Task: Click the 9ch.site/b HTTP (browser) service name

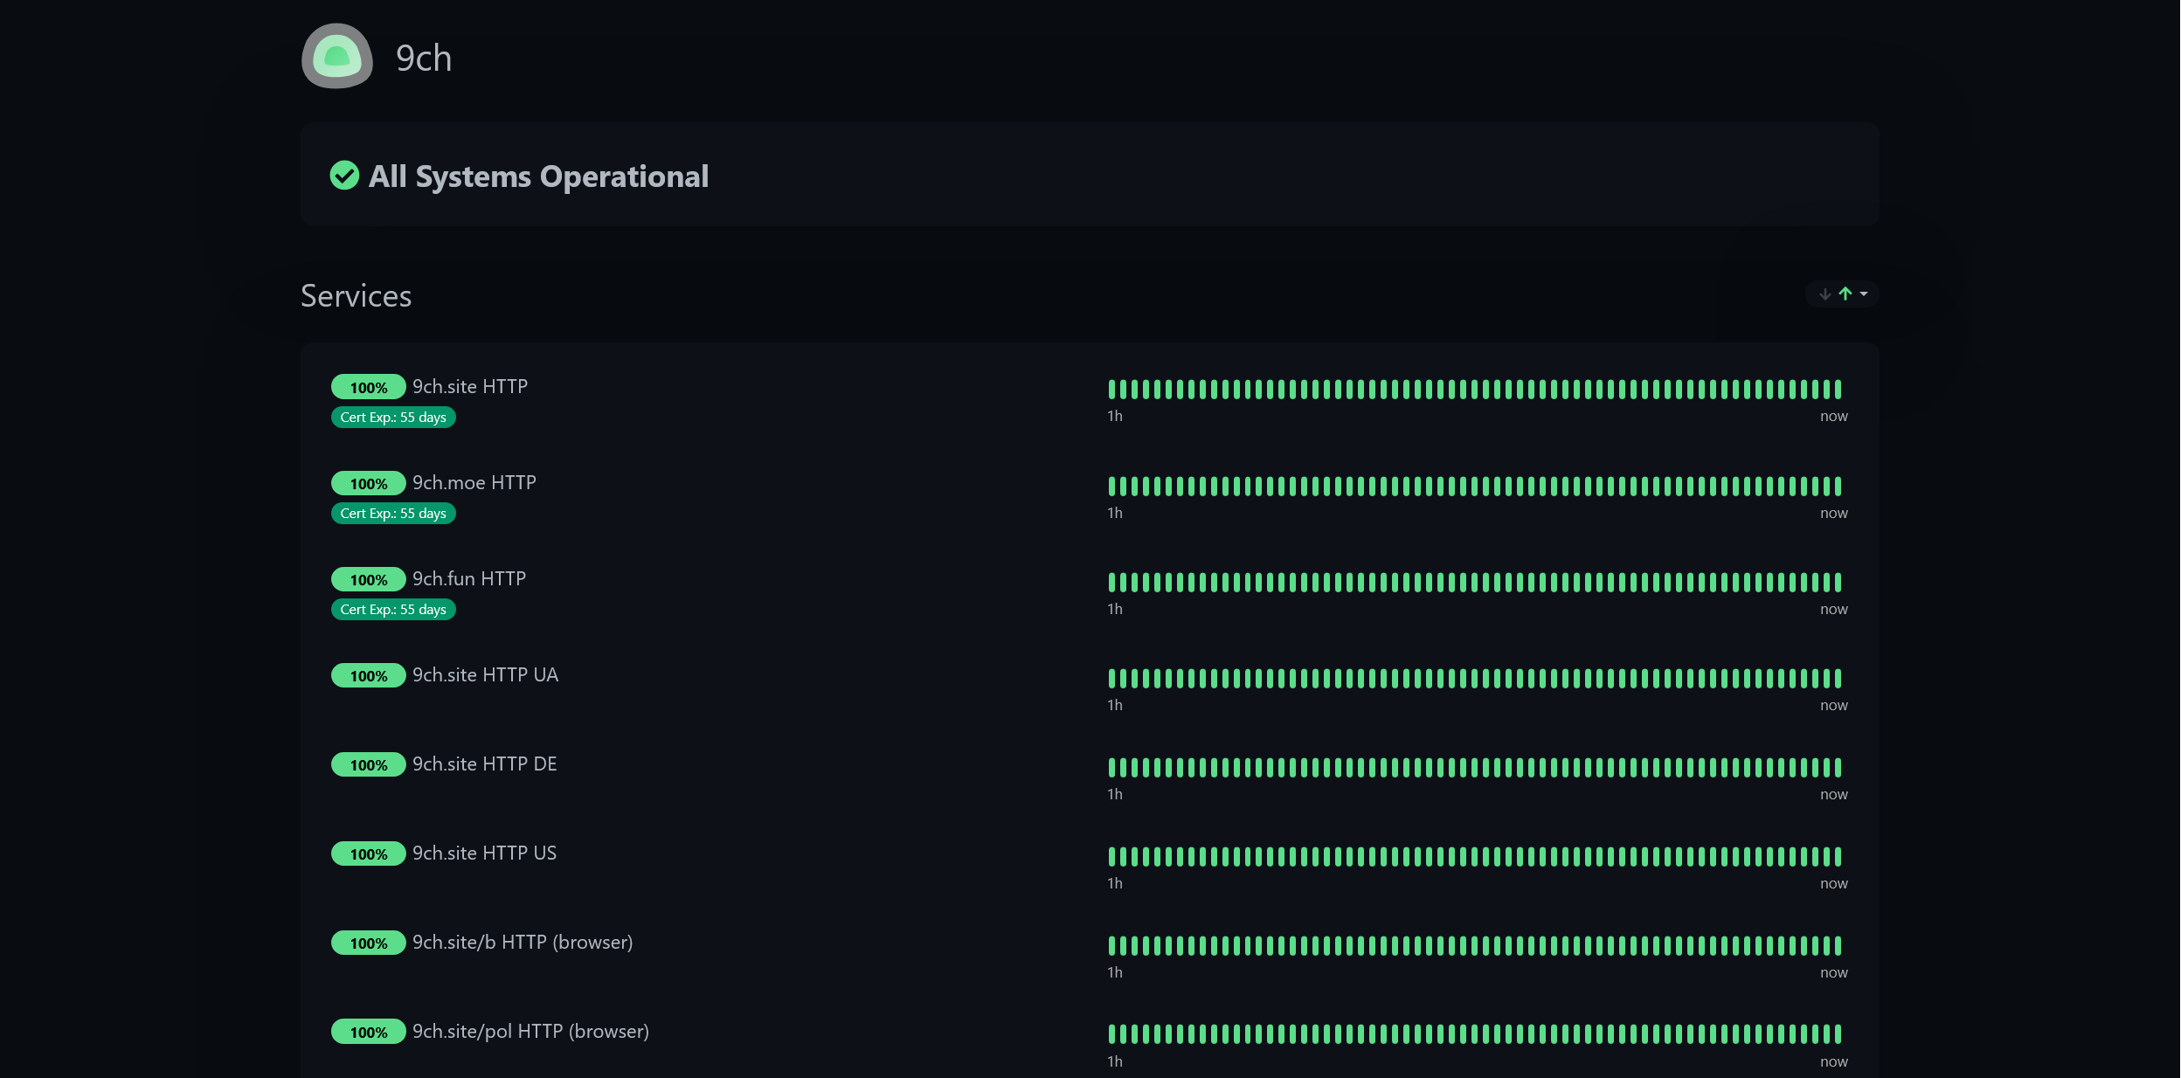Action: (523, 942)
